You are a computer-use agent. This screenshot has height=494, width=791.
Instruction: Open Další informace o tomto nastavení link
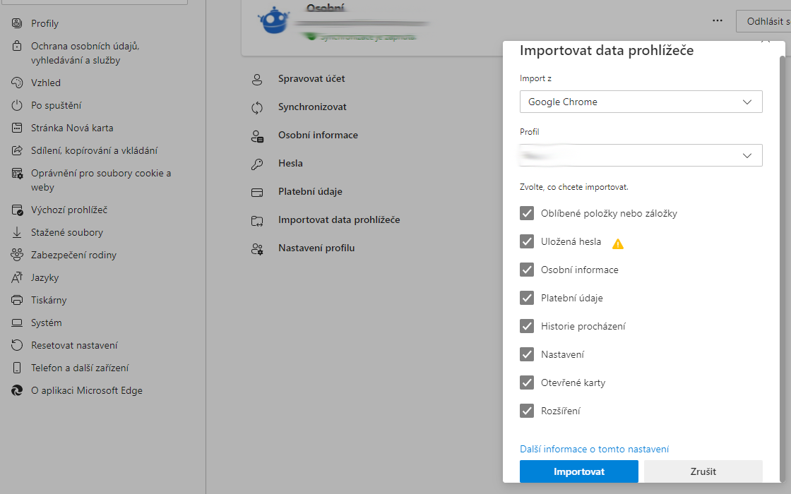[594, 449]
